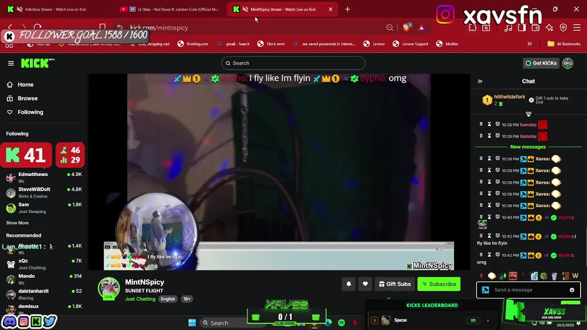
Task: Open Brave Shields icon in address bar
Action: point(406,27)
